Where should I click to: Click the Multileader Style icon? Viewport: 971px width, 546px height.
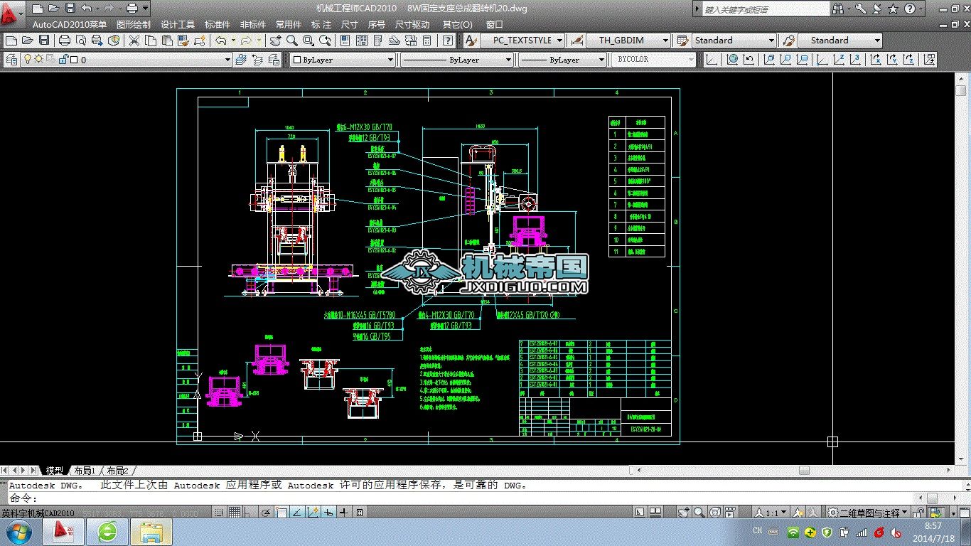(x=788, y=41)
